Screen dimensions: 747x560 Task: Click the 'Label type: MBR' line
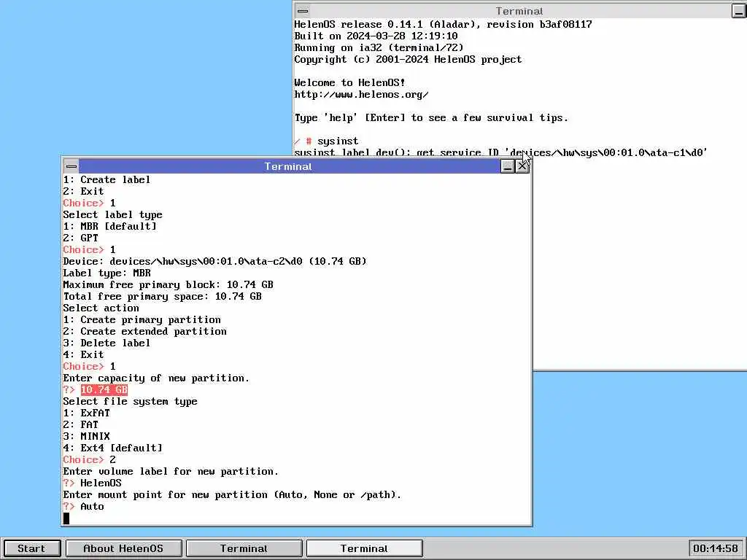107,273
